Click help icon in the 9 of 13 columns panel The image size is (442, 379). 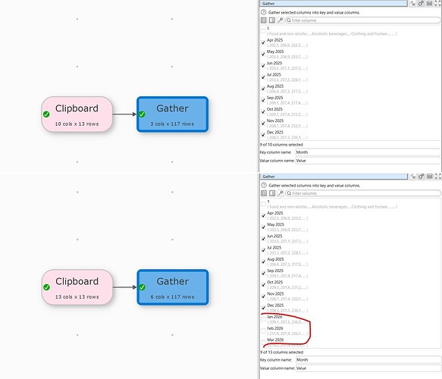pos(264,186)
